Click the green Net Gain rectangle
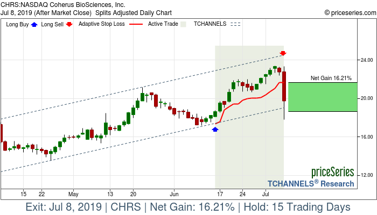 pos(323,97)
